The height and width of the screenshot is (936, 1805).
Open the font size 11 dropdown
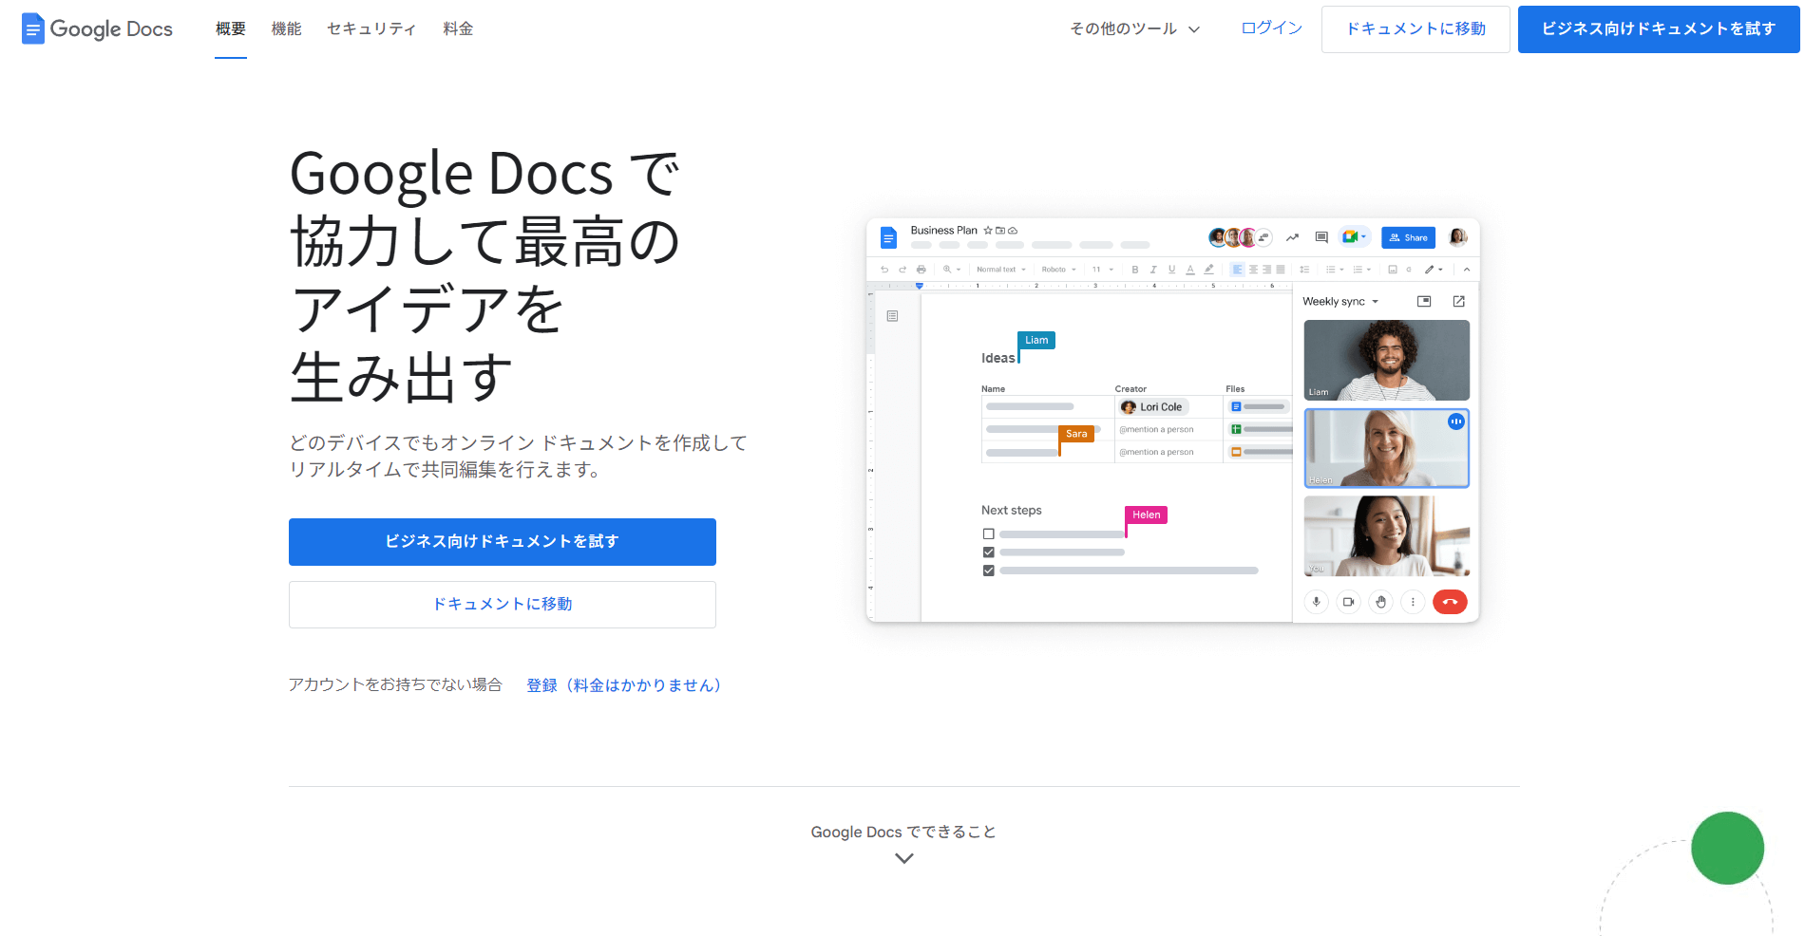tap(1103, 270)
